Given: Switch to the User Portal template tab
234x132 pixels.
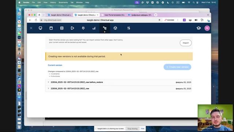Looking at the screenshot, I should [x=113, y=15].
